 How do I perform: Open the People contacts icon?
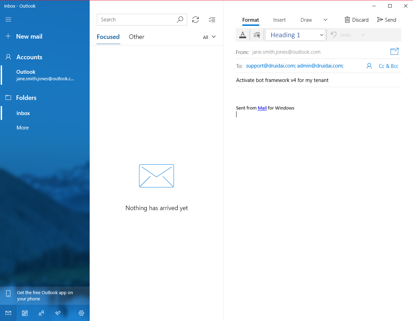pos(41,313)
